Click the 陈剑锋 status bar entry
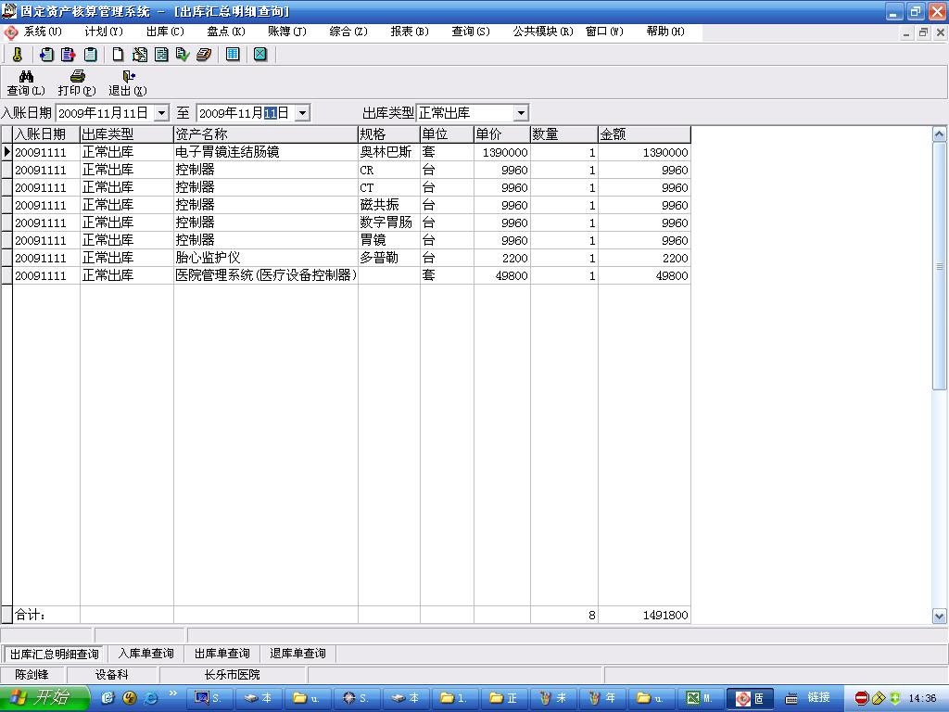 coord(32,675)
